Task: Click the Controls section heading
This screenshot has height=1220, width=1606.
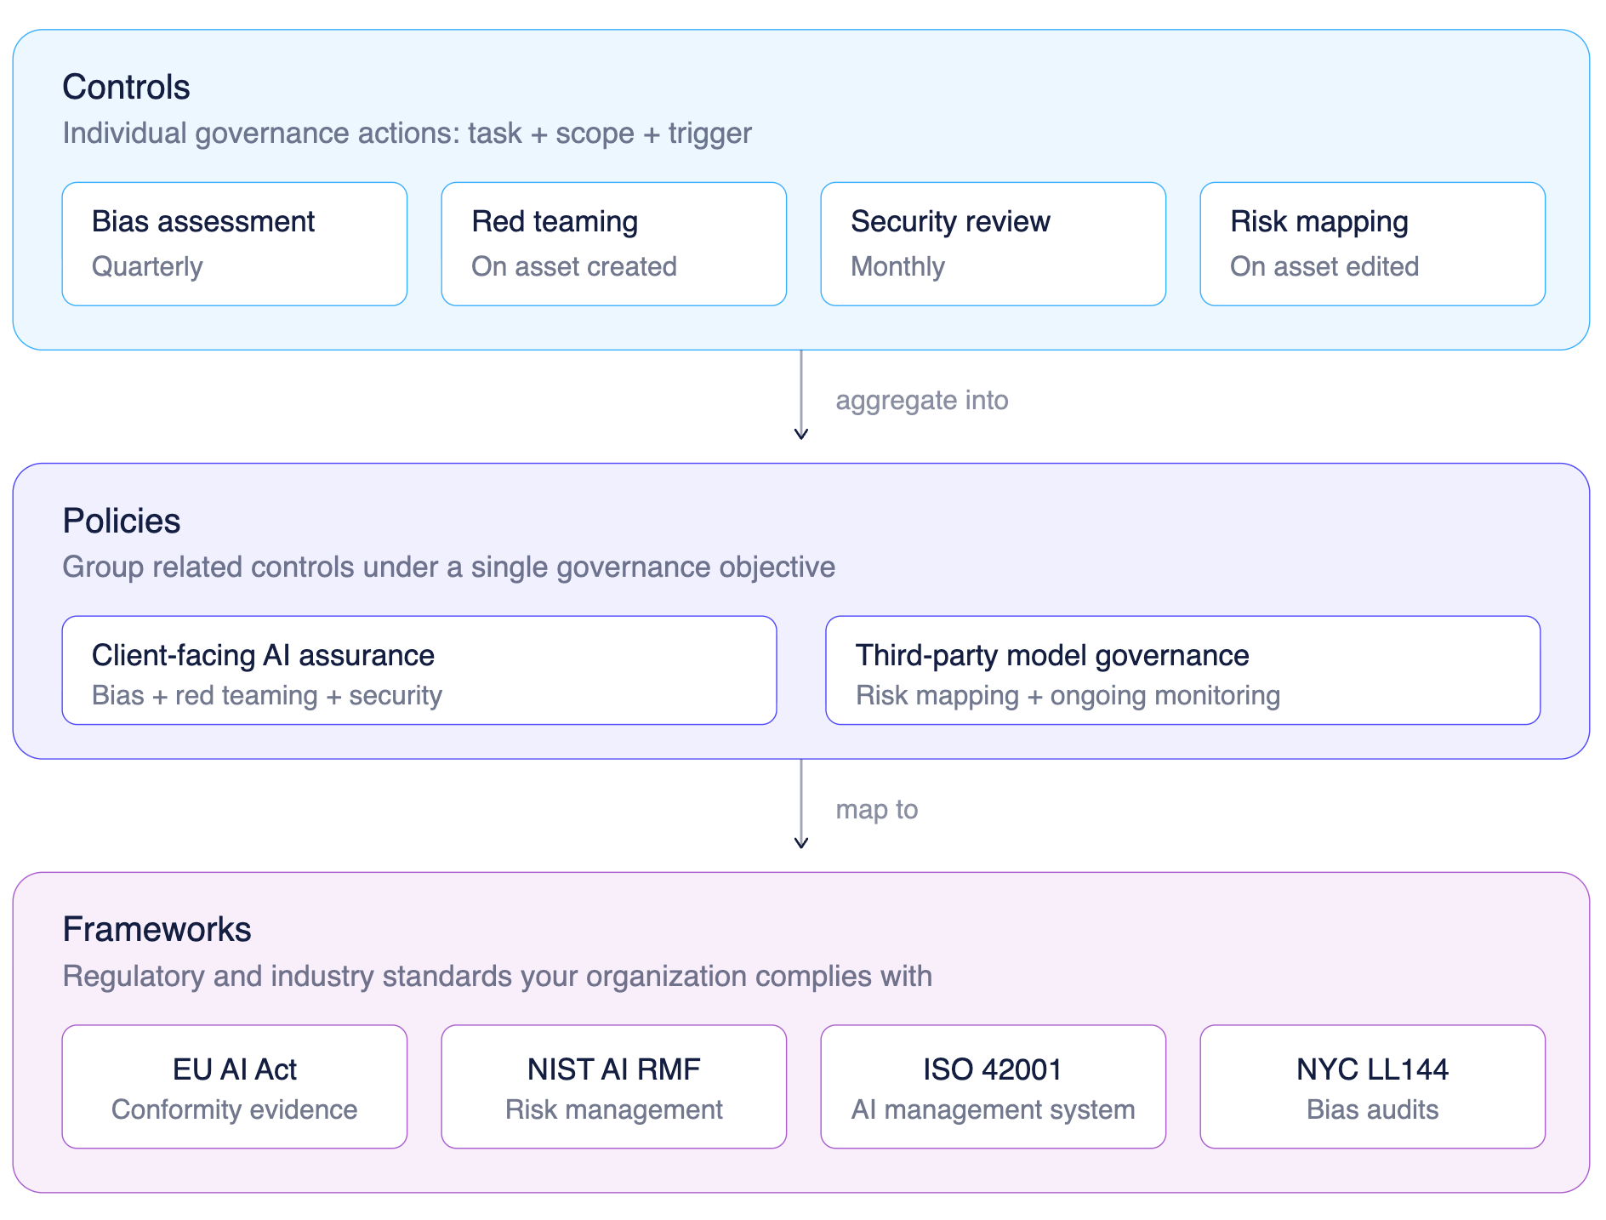Action: click(126, 88)
